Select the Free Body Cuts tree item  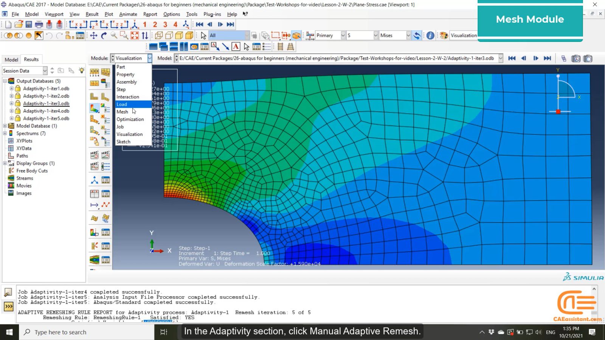(x=32, y=171)
